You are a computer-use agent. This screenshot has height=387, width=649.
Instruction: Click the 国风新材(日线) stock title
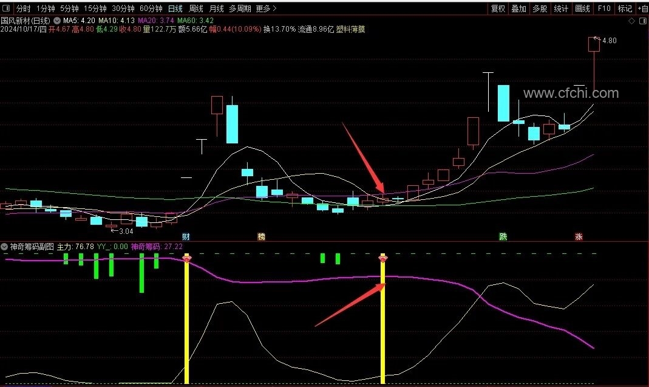(25, 20)
